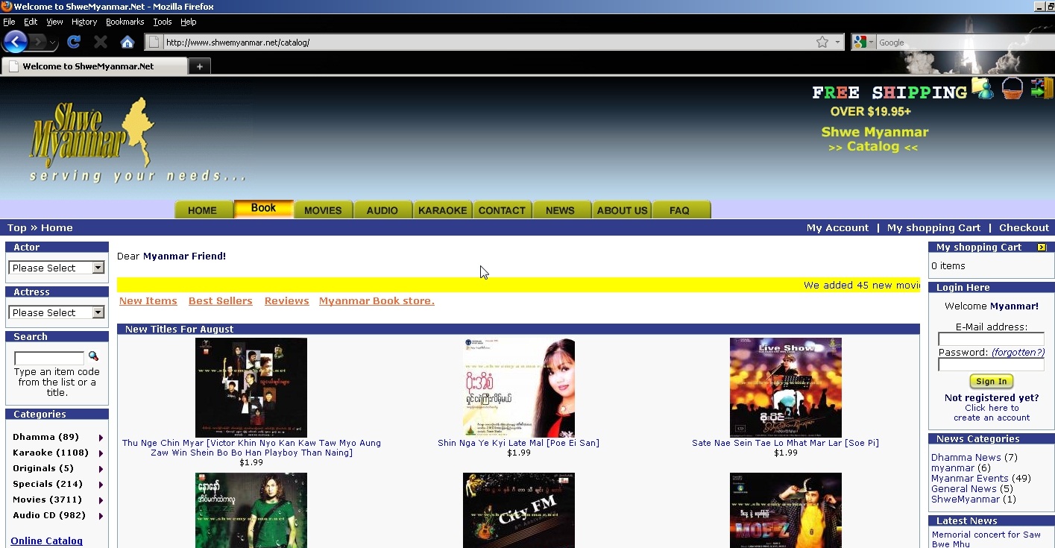Select the CONTACT navigation tab

click(x=502, y=210)
